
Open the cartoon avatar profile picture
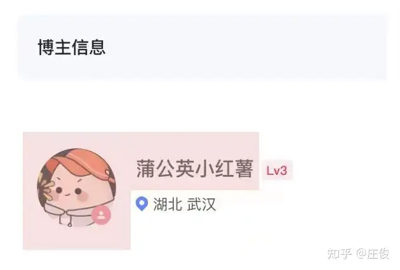click(77, 188)
